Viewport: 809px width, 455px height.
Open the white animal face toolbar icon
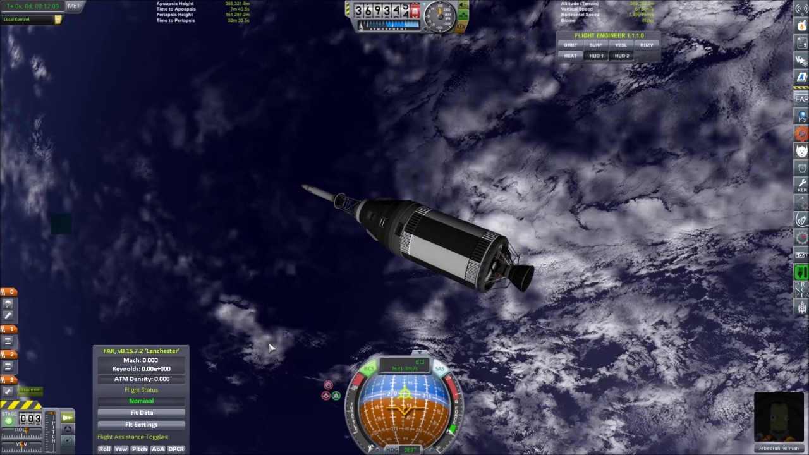tap(801, 151)
